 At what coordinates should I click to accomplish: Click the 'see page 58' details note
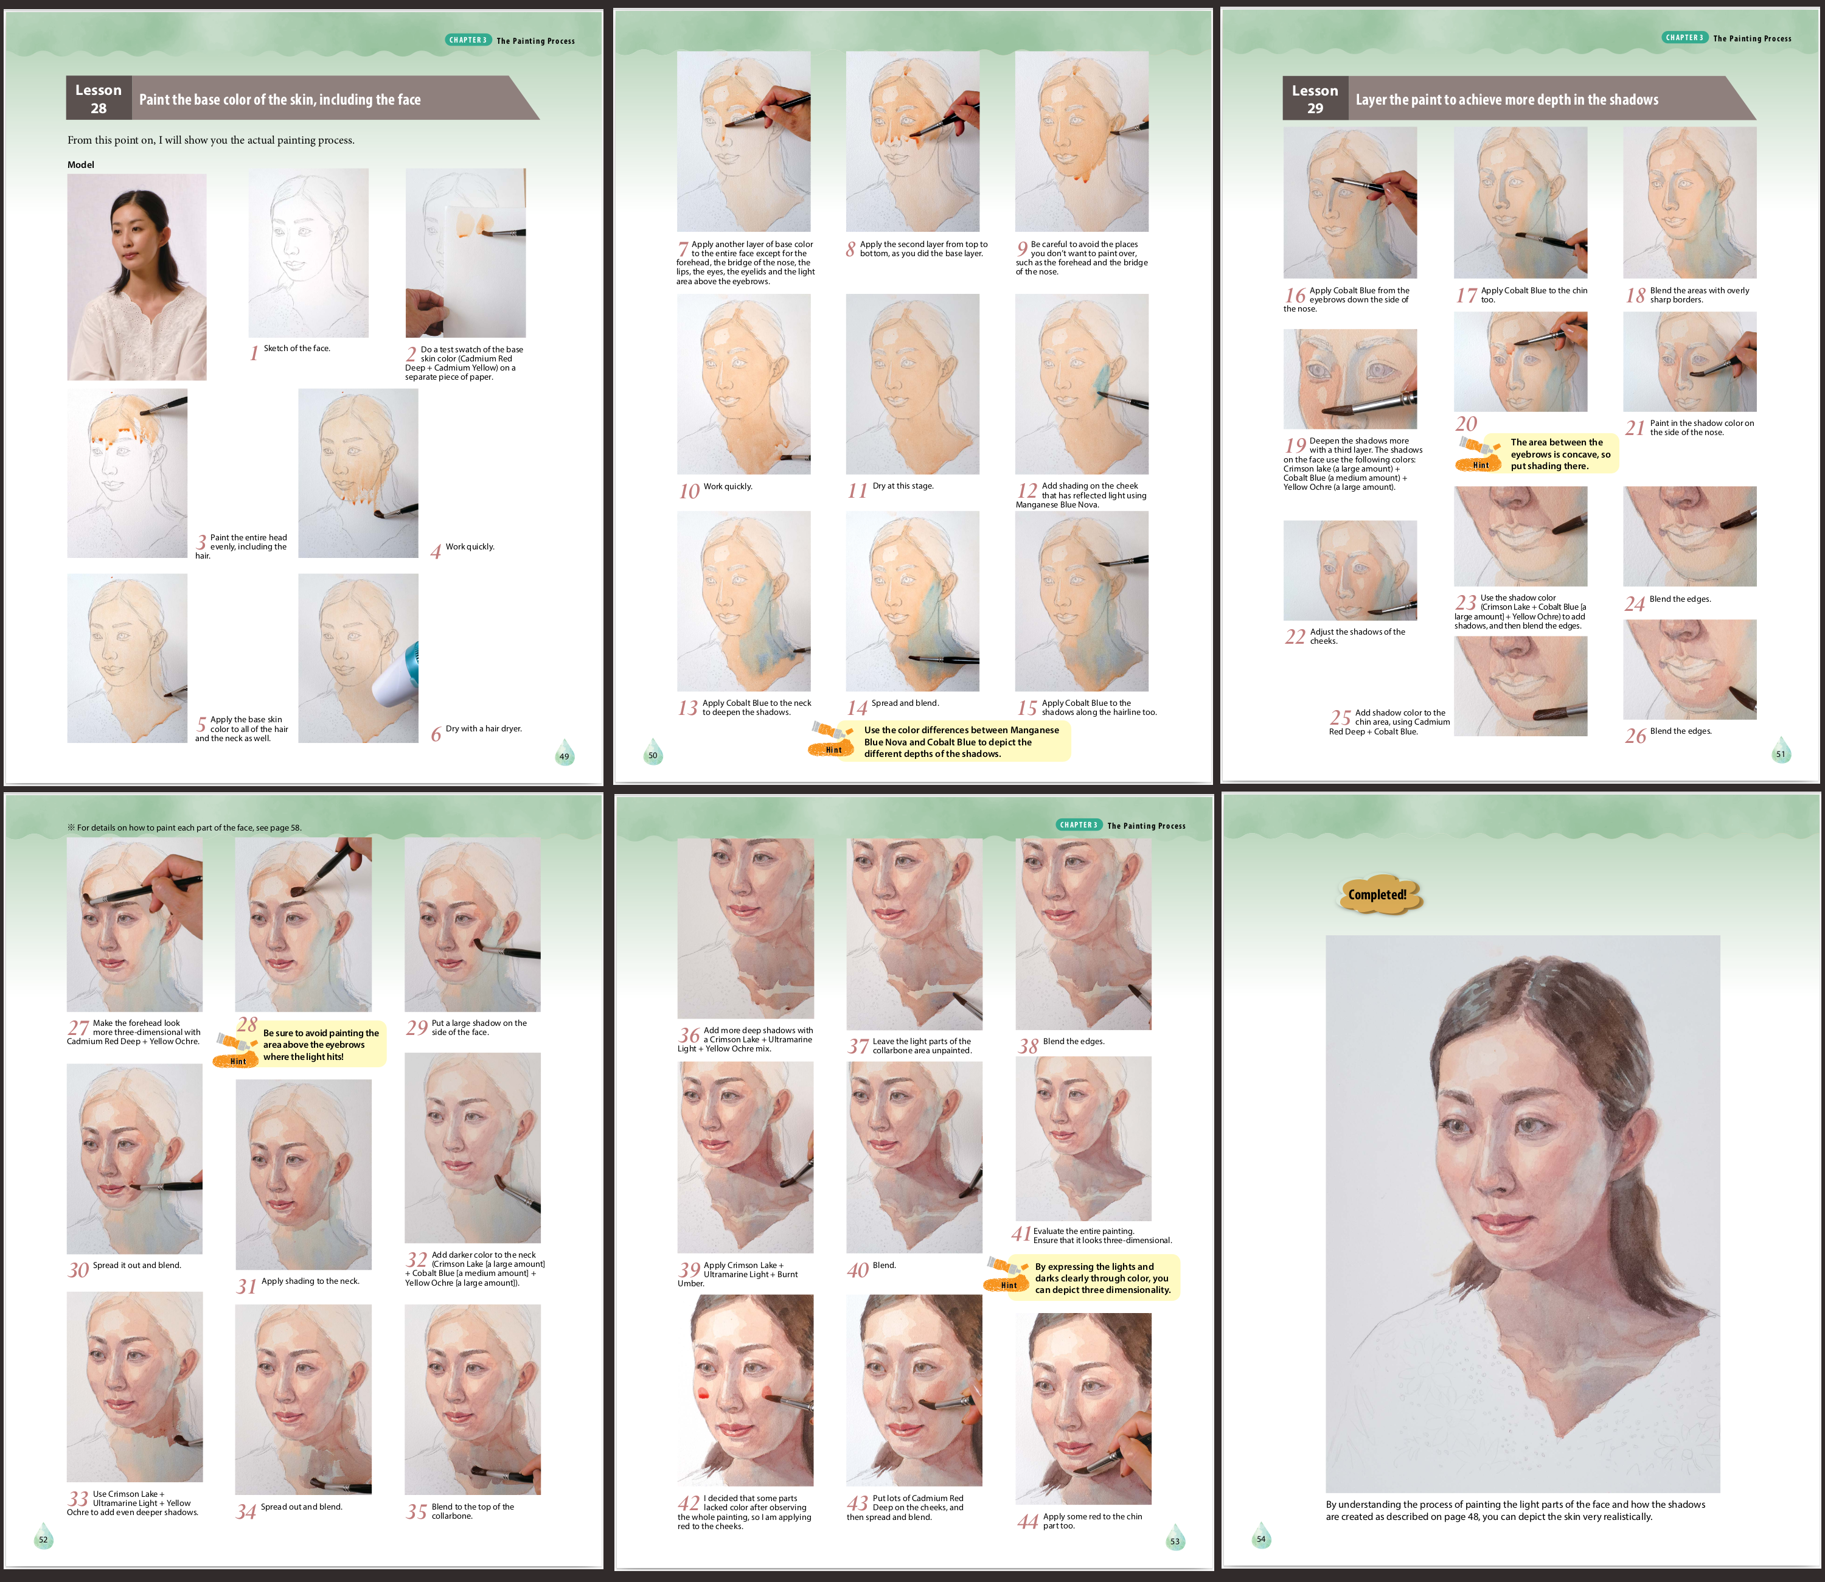[x=184, y=827]
